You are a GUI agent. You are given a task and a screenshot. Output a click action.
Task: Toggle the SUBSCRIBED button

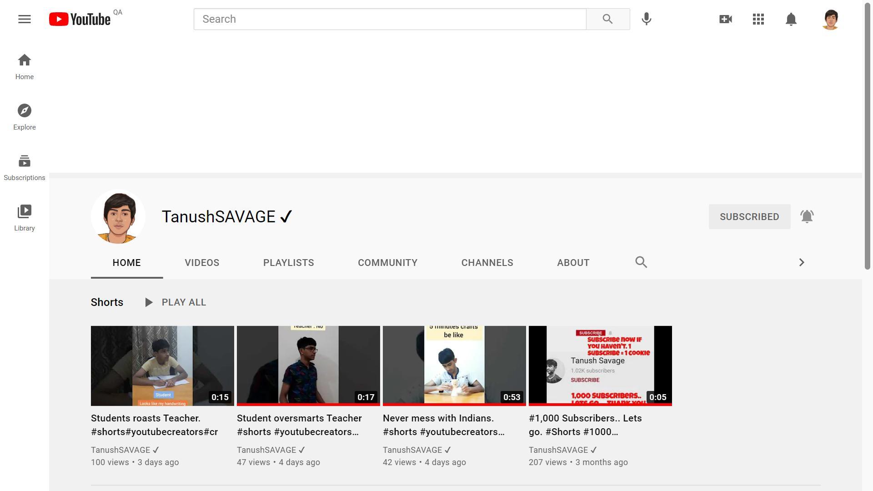point(749,217)
